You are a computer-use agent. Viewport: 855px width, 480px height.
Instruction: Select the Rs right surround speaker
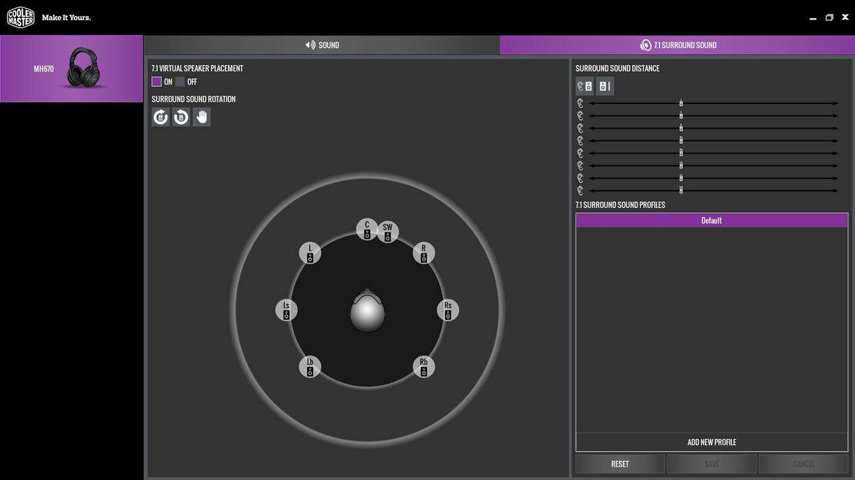(x=448, y=310)
